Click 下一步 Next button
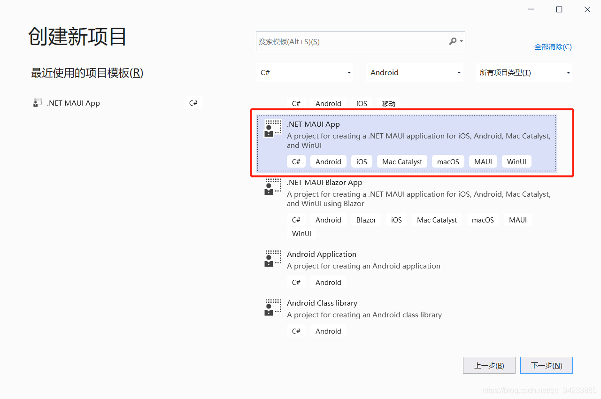 [547, 365]
